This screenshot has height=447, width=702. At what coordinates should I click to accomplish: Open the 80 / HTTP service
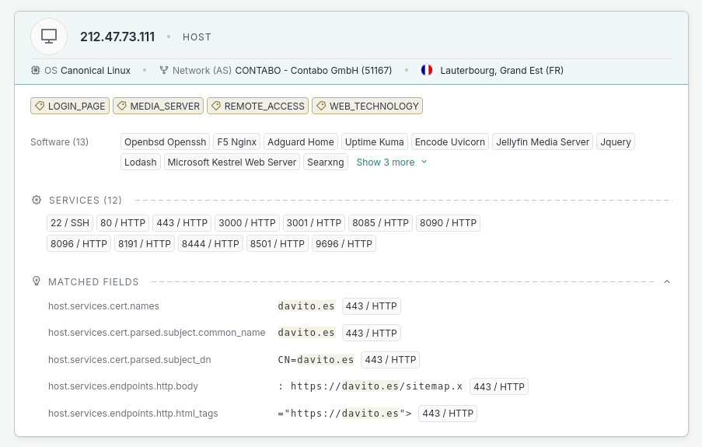[x=123, y=222]
